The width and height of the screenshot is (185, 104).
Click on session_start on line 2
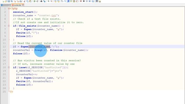click(23, 12)
